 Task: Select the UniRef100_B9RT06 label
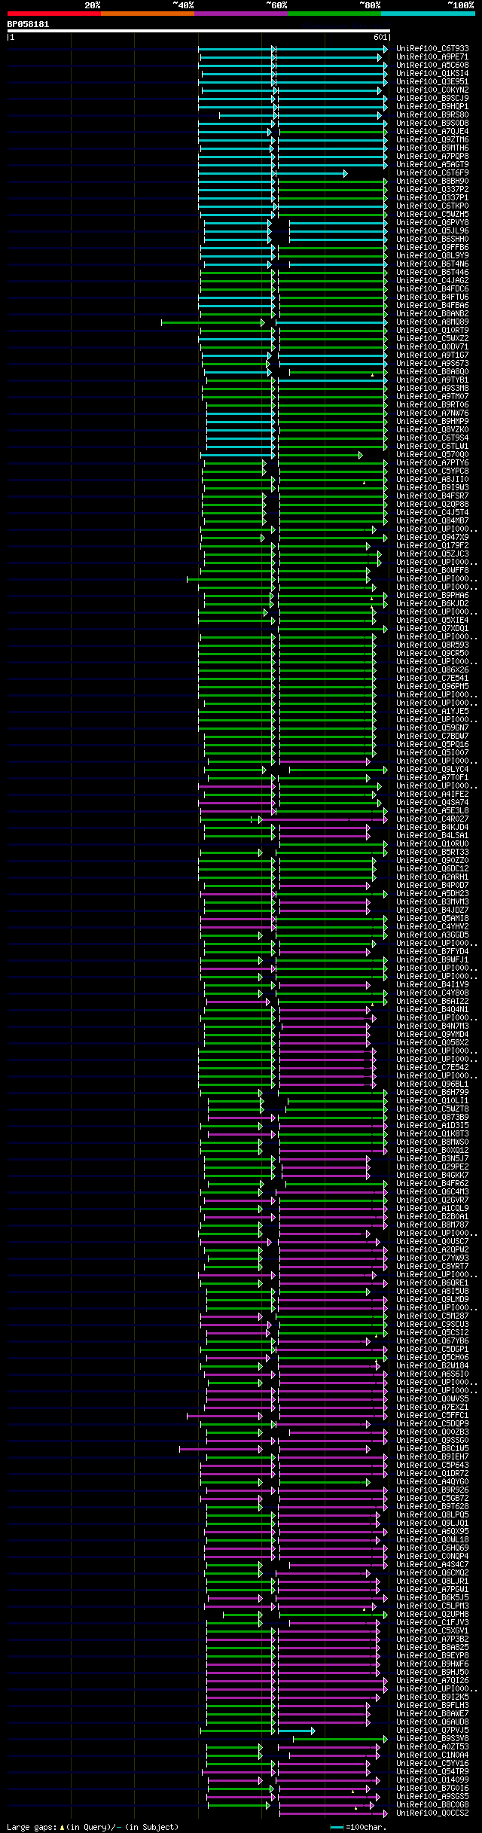pyautogui.click(x=432, y=405)
